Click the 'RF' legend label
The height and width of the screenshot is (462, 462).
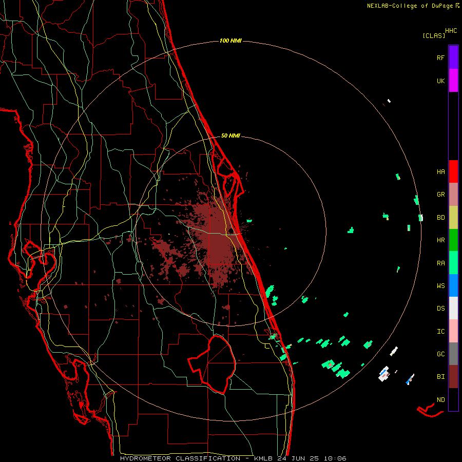[x=441, y=58]
